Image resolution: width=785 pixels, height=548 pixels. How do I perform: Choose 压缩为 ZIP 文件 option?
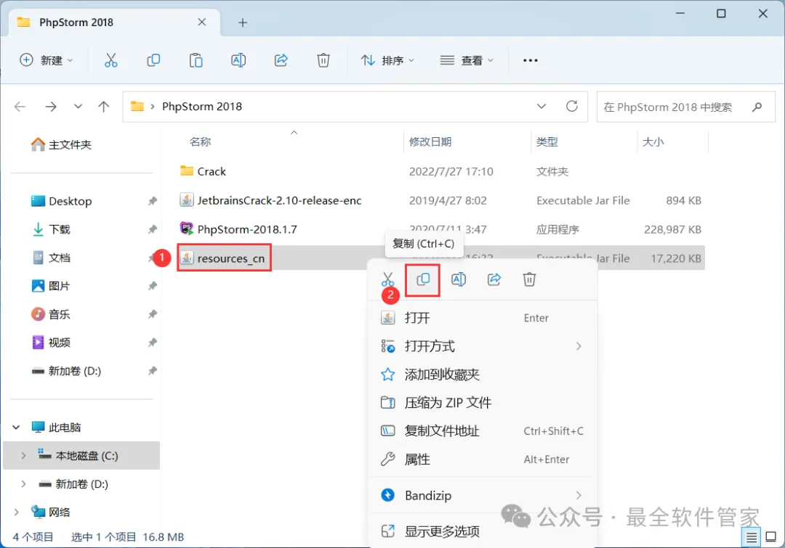483,403
